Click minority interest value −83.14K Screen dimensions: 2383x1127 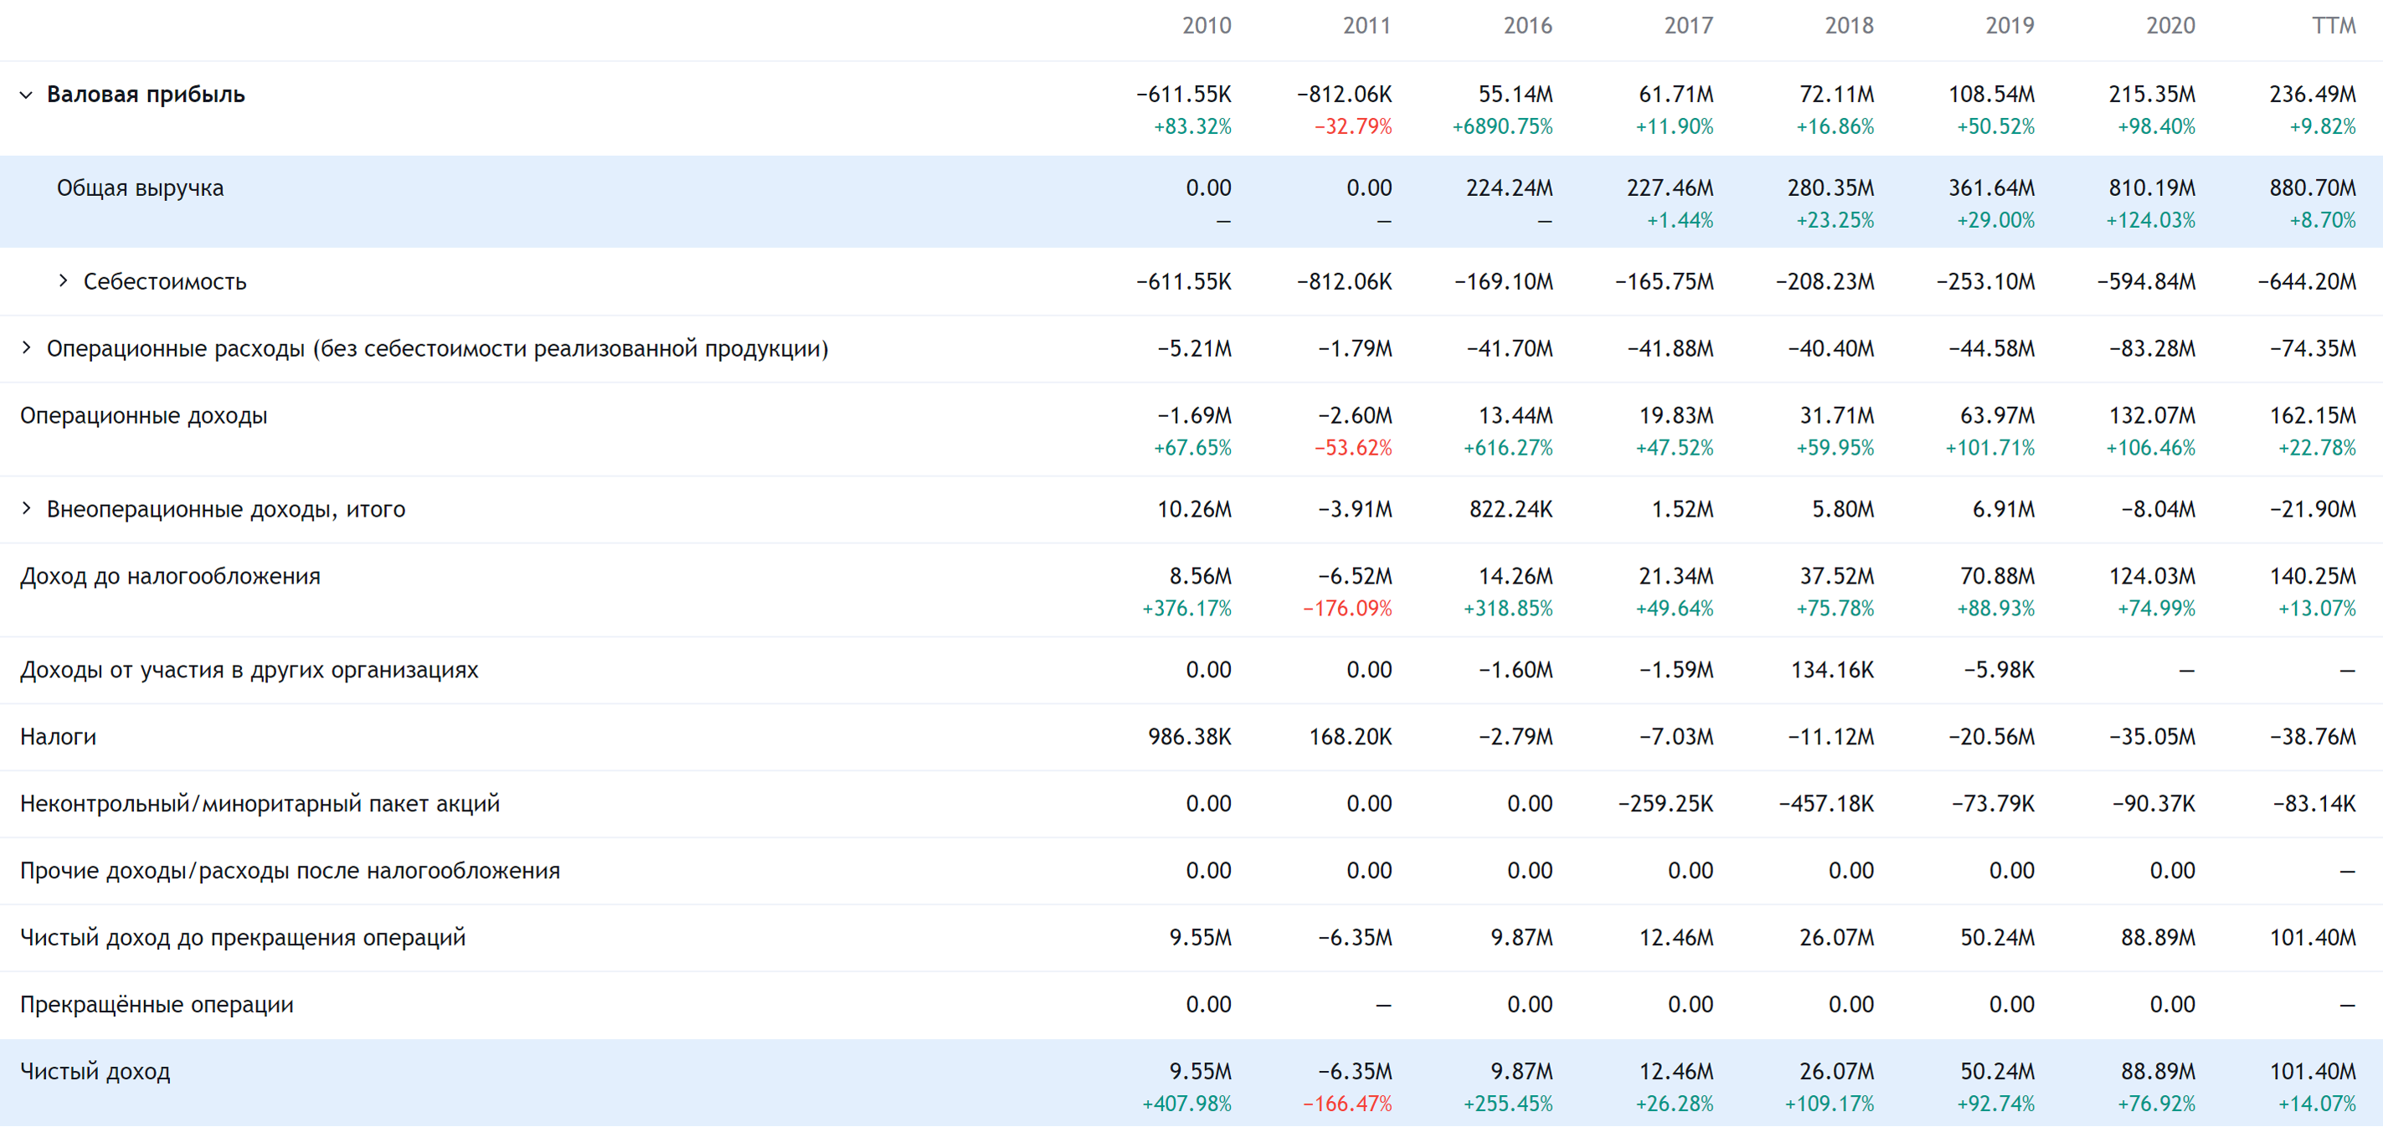point(2314,804)
